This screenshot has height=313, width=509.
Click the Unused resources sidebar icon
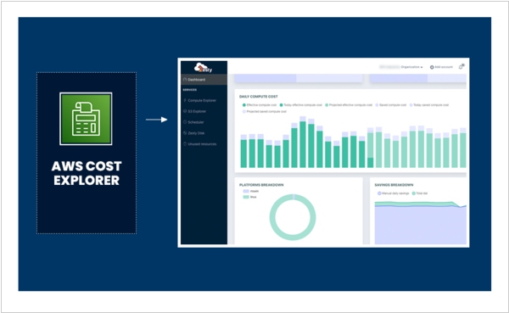click(185, 144)
